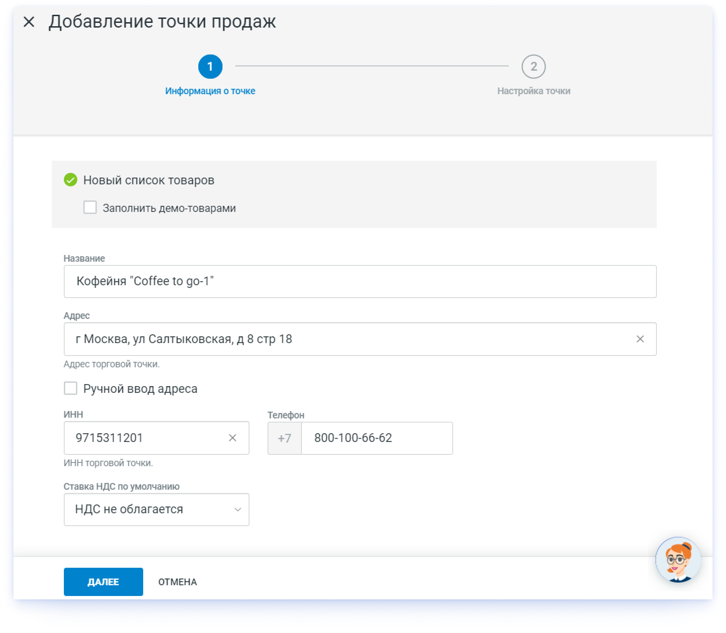The image size is (726, 633).
Task: Click the +7 phone country prefix
Action: click(284, 438)
